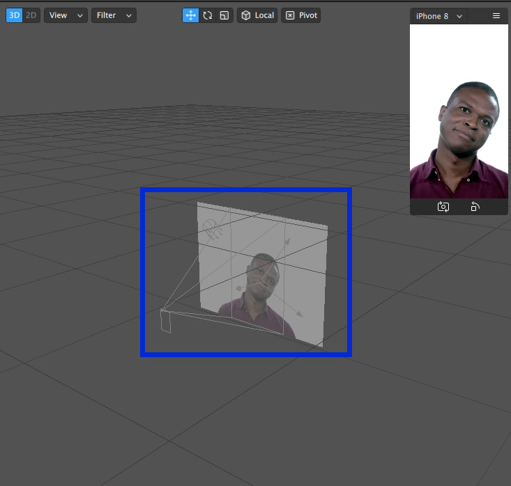Expand the Filter dropdown

(x=114, y=15)
